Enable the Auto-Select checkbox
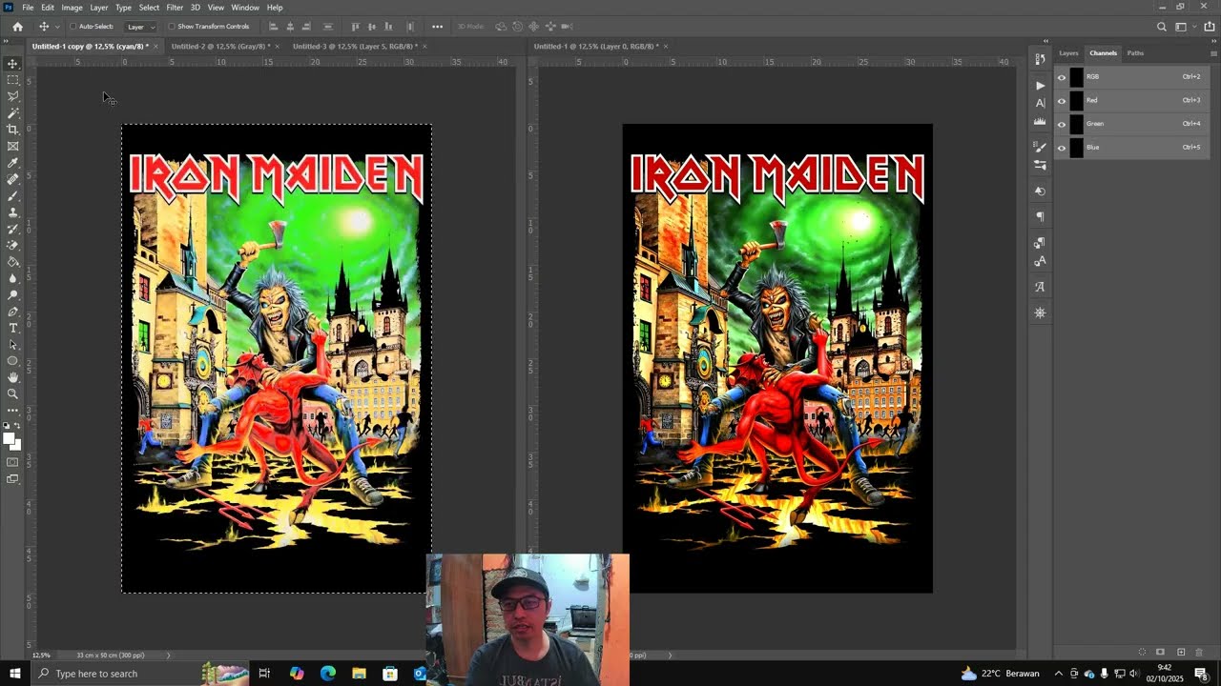 [74, 27]
